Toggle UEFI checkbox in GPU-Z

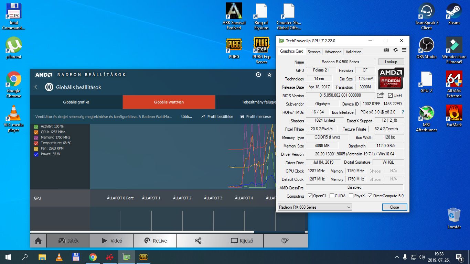390,96
